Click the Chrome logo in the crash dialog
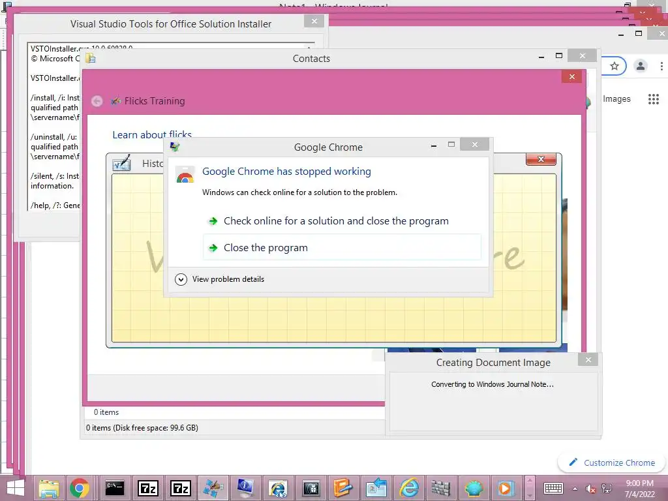The image size is (668, 501). [185, 175]
